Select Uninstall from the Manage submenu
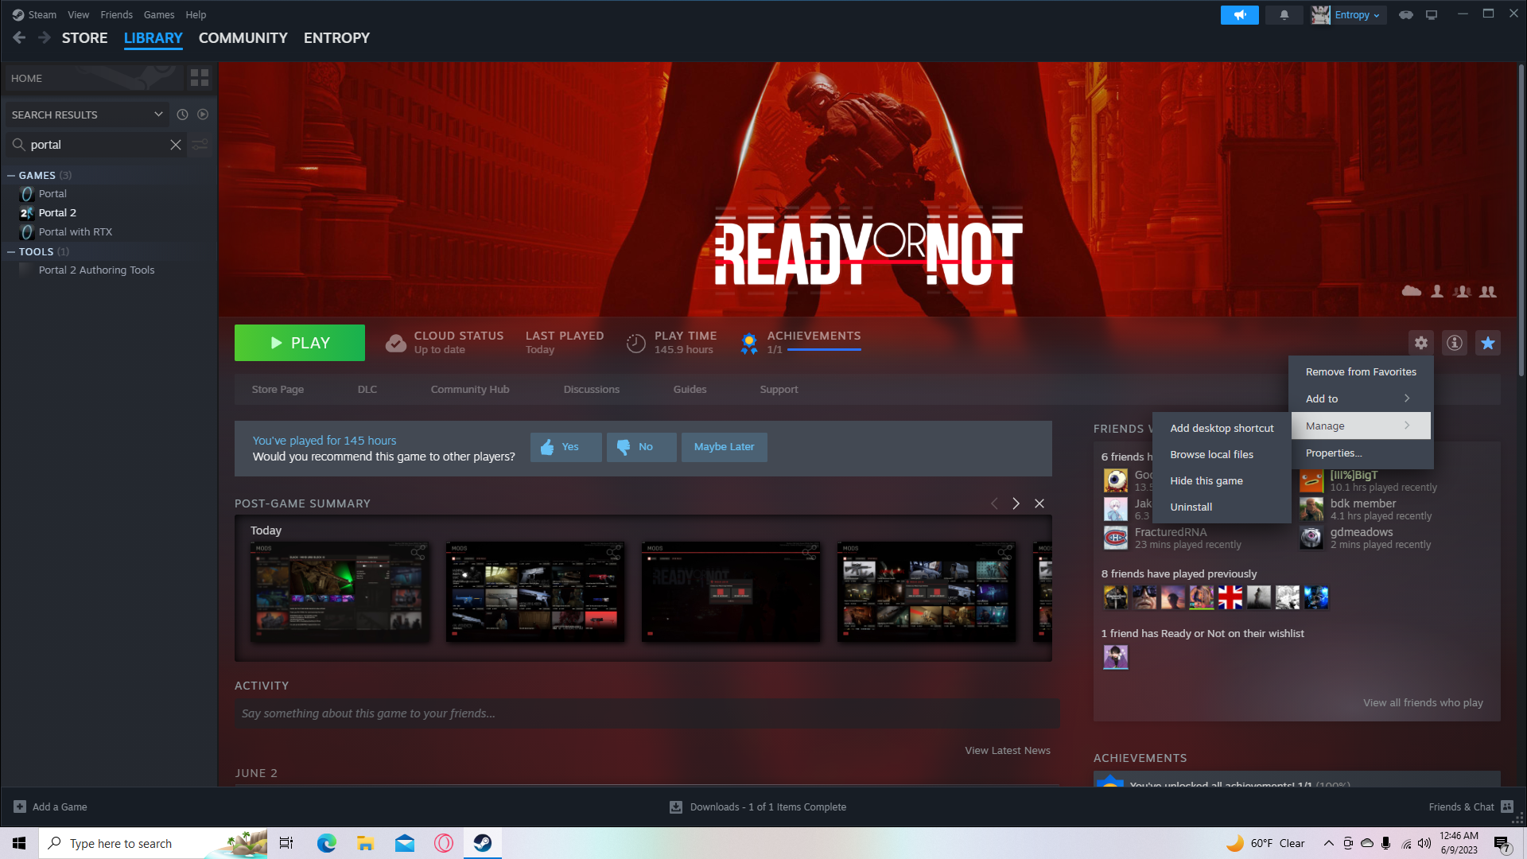 [1191, 507]
